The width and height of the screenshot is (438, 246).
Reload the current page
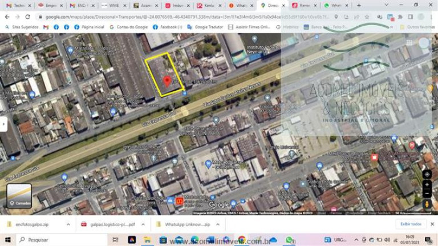pos(27,17)
